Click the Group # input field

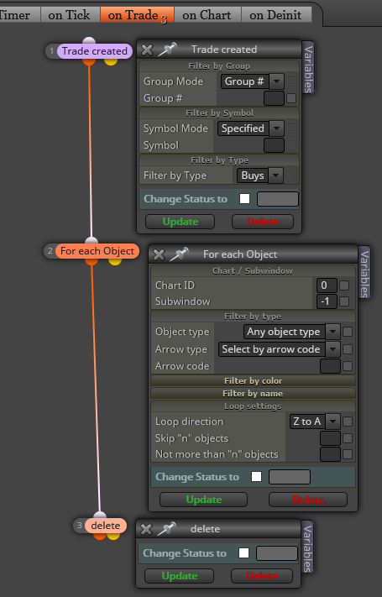[x=274, y=98]
